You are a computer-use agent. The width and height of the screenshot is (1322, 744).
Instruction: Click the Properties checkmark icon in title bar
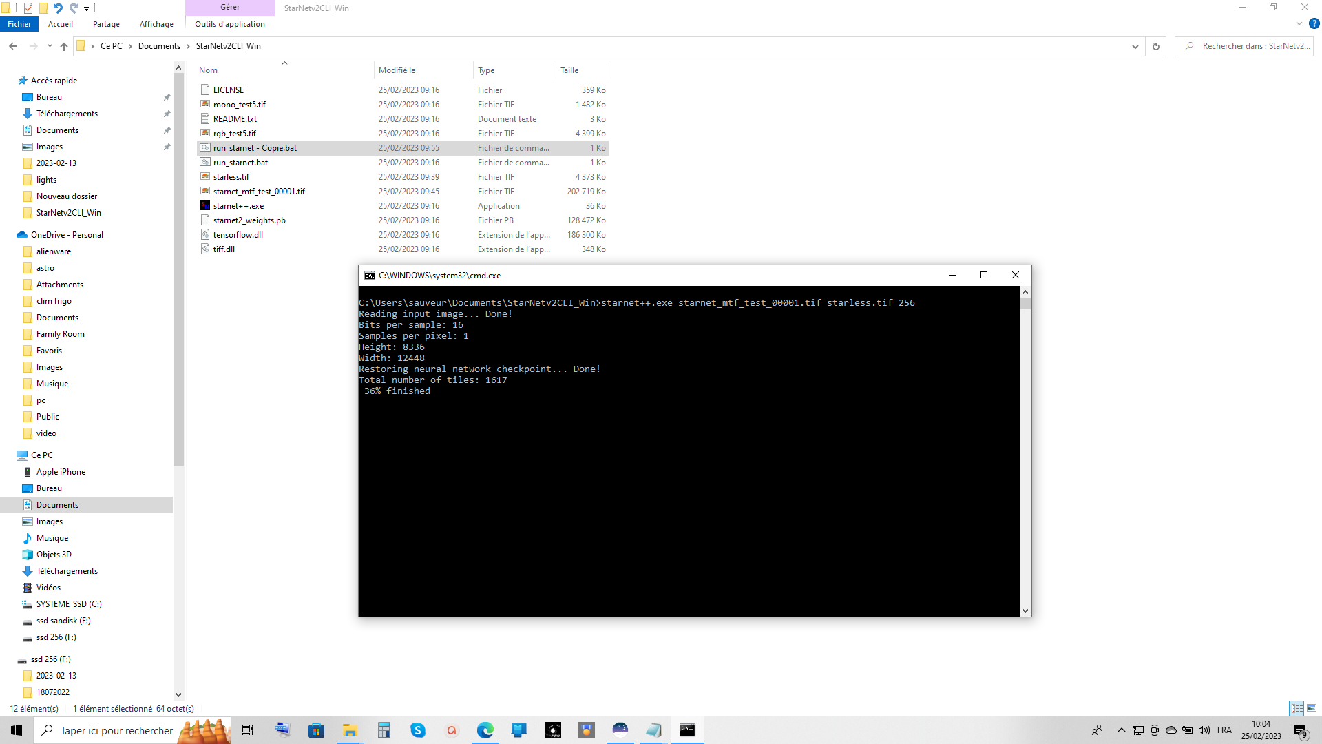click(28, 8)
